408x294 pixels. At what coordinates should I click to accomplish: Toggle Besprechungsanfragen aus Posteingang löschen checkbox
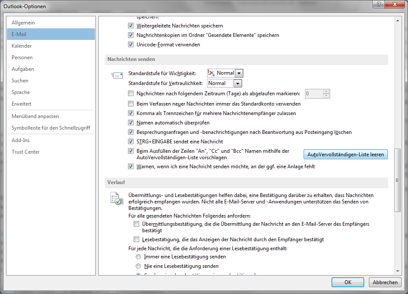pyautogui.click(x=131, y=132)
